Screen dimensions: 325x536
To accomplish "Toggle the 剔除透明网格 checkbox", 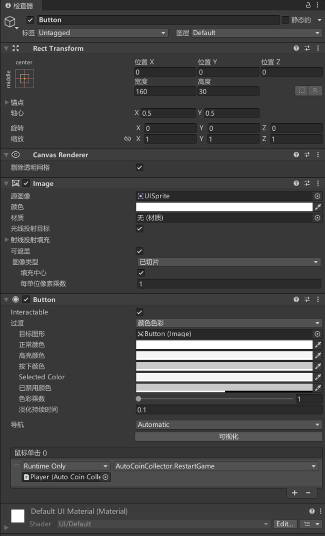I will [x=139, y=168].
